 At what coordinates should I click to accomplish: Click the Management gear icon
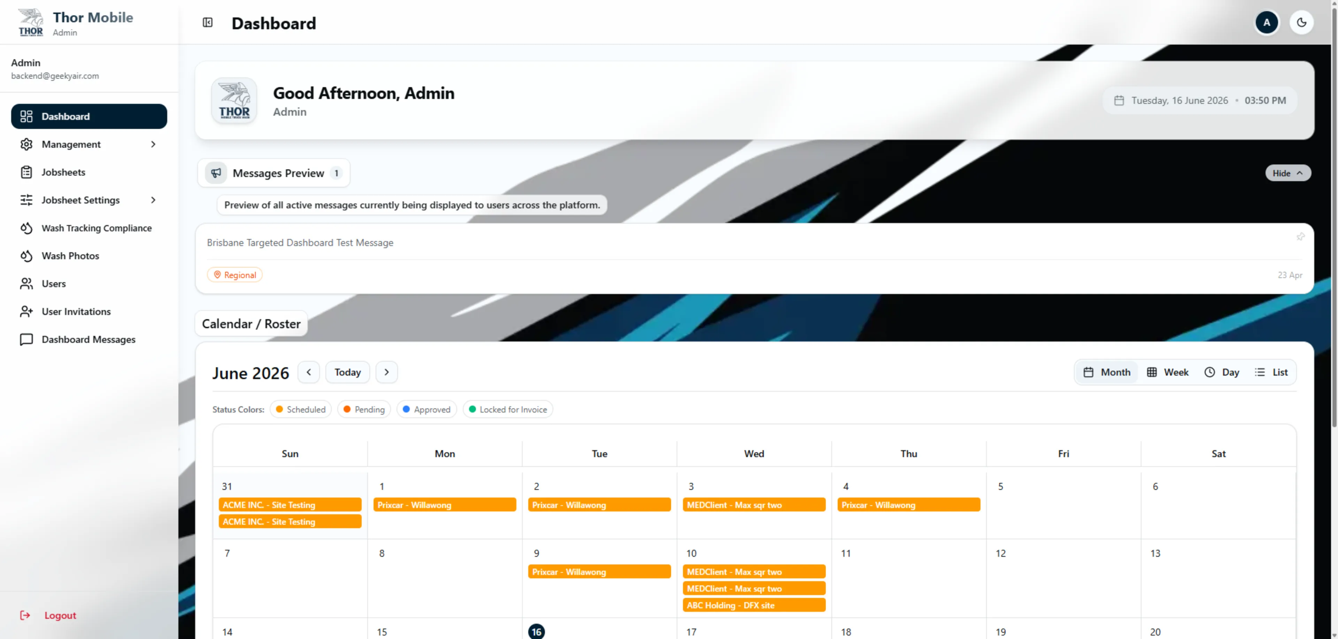pyautogui.click(x=26, y=145)
